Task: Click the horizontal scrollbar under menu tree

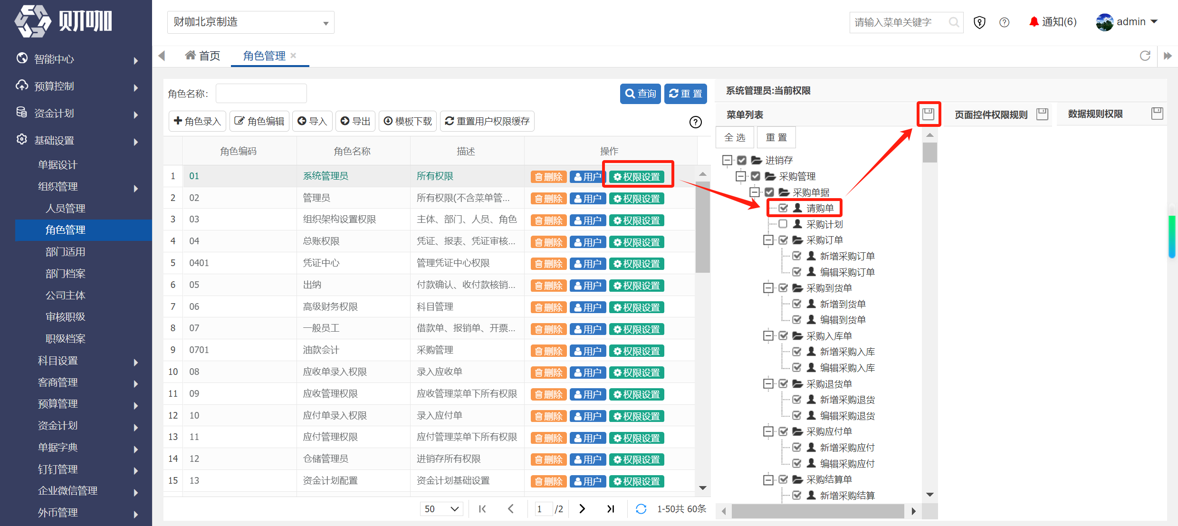Action: (x=817, y=511)
